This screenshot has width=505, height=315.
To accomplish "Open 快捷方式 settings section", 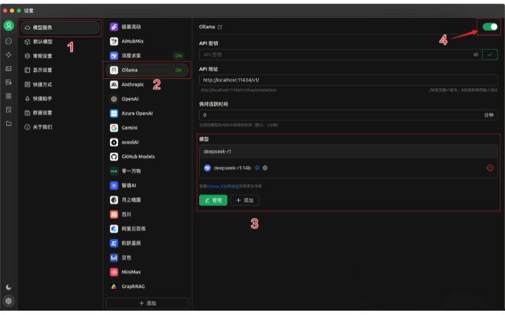I will point(60,84).
